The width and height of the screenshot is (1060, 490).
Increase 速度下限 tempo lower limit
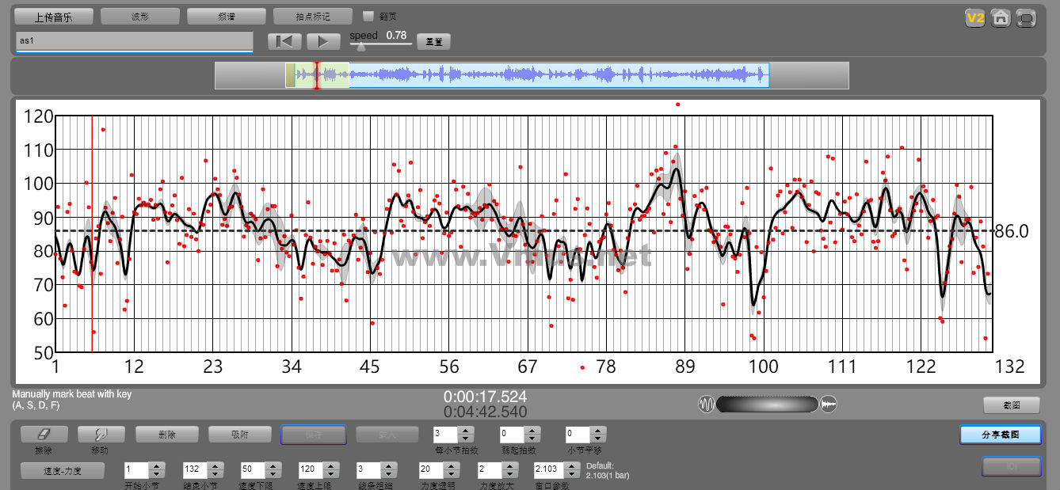(273, 465)
